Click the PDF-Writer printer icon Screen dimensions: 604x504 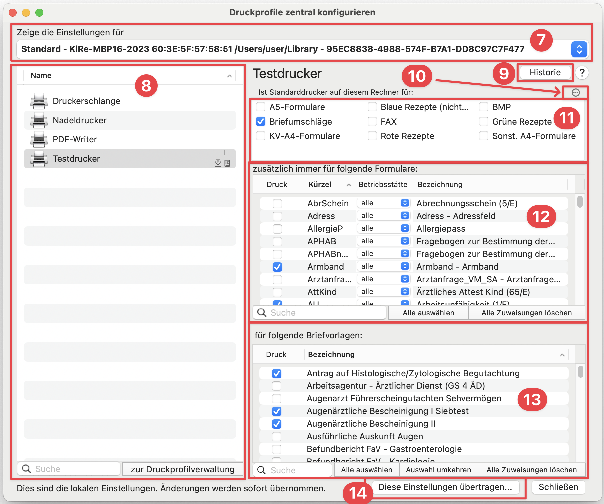39,139
